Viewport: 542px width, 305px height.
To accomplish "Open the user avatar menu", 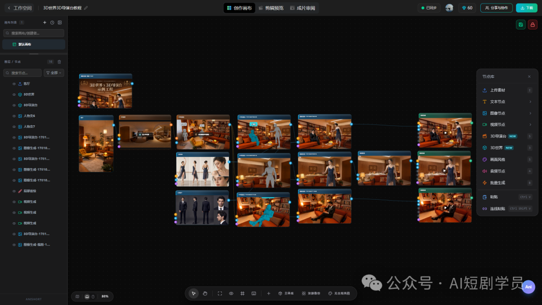I will [449, 8].
